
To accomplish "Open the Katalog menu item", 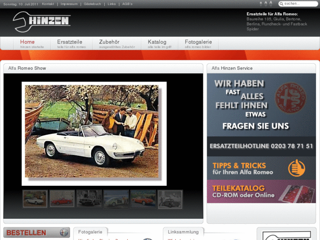I will pyautogui.click(x=160, y=44).
